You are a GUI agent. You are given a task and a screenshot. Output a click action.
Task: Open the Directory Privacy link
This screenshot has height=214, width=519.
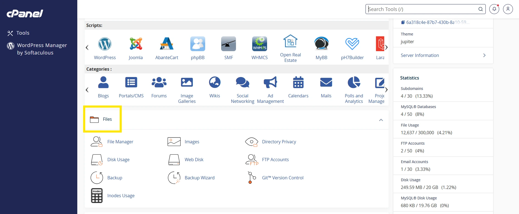pos(279,142)
